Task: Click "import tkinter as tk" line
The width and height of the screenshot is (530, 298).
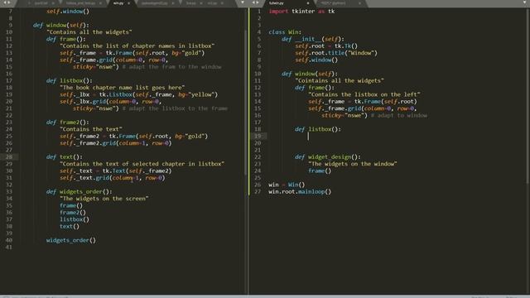Action: click(x=301, y=11)
